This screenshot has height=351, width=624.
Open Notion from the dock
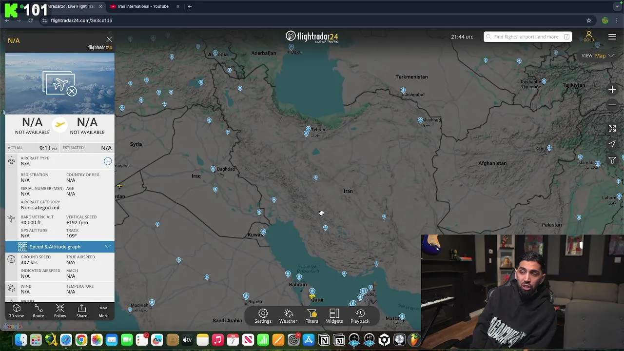pyautogui.click(x=324, y=340)
